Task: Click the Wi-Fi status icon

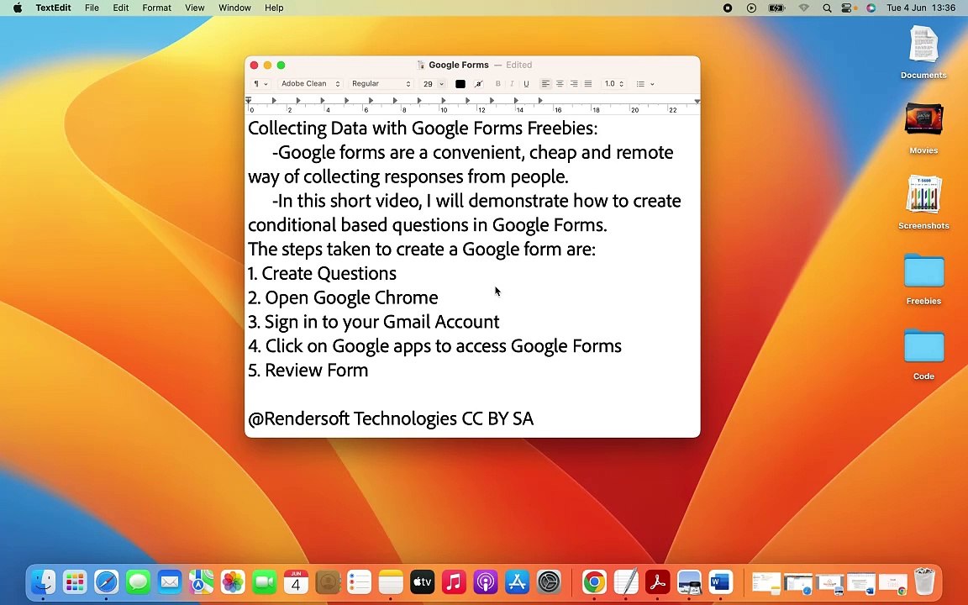Action: tap(803, 8)
